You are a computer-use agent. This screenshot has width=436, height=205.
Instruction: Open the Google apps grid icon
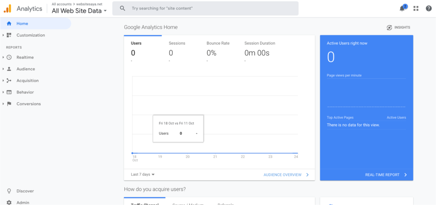(416, 9)
